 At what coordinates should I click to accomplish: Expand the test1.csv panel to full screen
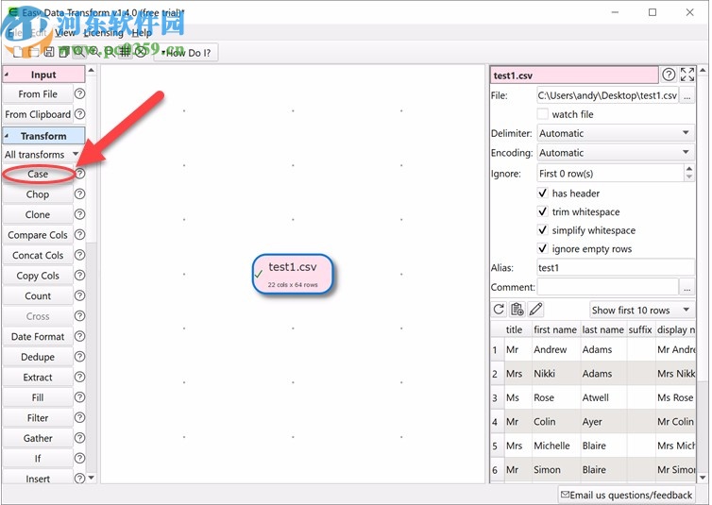click(687, 75)
